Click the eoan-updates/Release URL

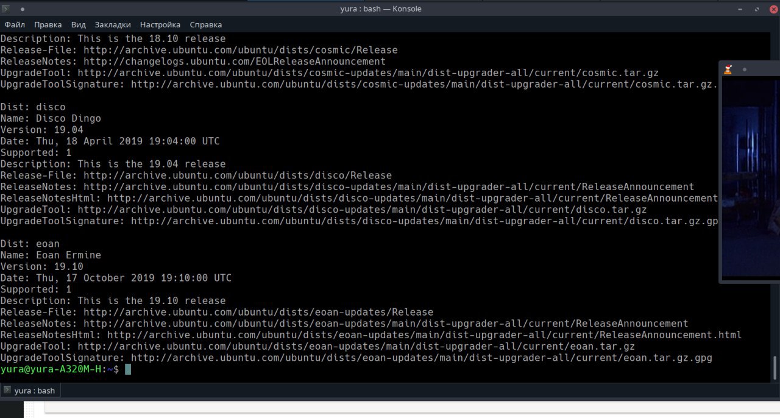click(x=258, y=312)
